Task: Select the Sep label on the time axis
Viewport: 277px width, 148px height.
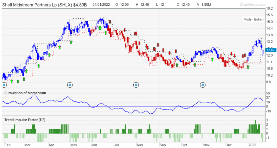Action: 163,145
